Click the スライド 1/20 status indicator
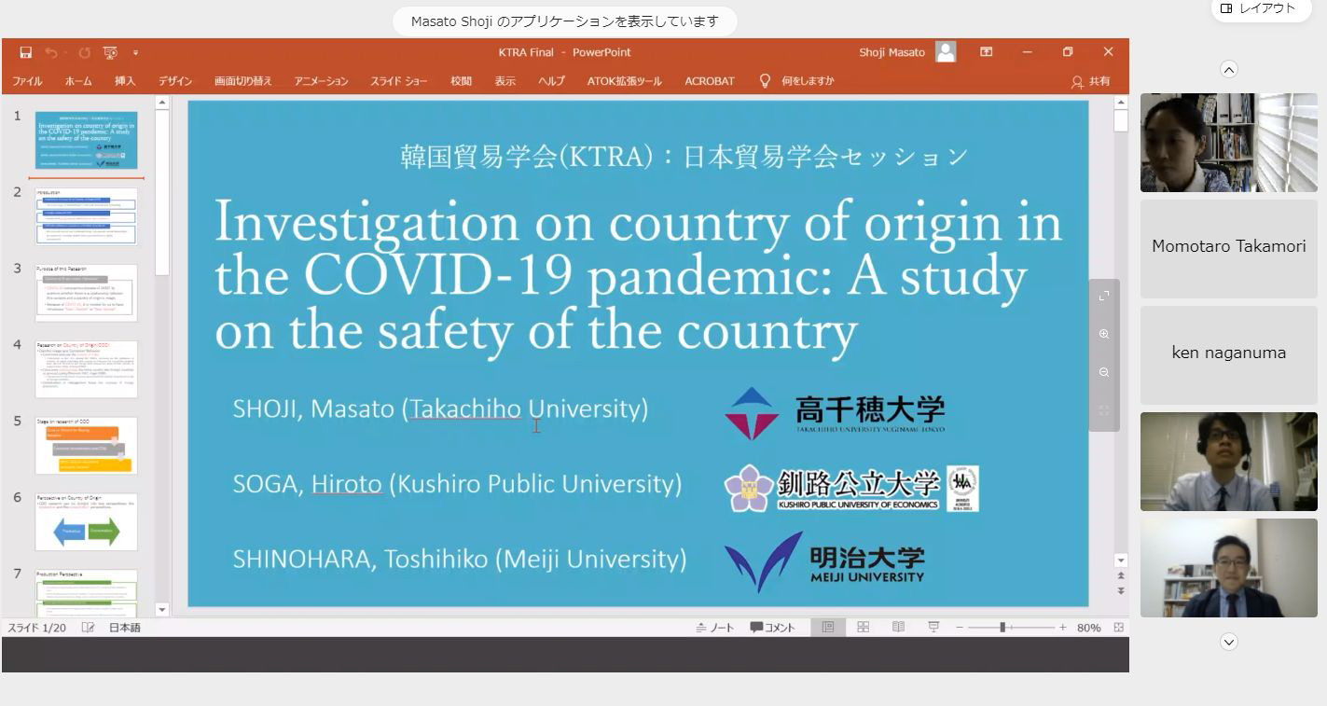This screenshot has height=706, width=1327. 36,628
